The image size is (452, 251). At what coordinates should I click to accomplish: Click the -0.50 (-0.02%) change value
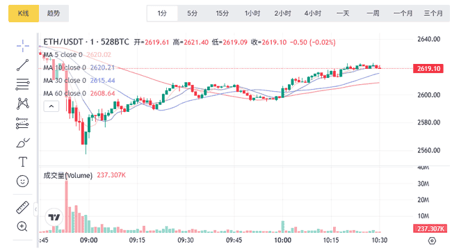pyautogui.click(x=312, y=42)
